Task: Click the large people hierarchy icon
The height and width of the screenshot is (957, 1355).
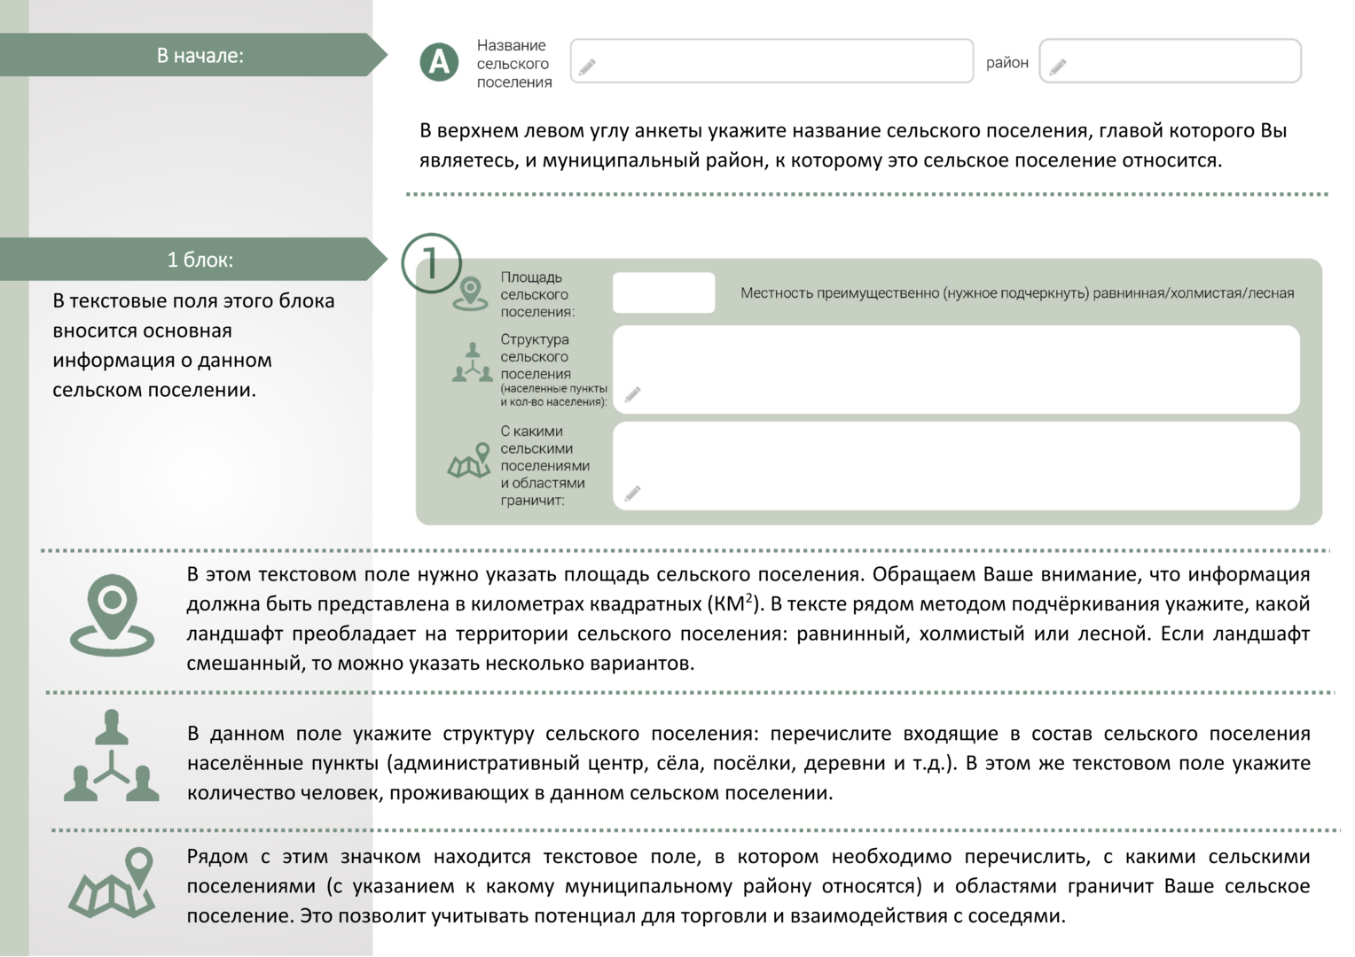Action: (112, 756)
